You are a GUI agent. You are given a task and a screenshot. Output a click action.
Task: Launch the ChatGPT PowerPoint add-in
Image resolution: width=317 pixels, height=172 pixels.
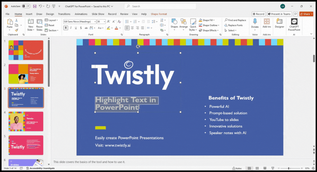click(x=294, y=25)
